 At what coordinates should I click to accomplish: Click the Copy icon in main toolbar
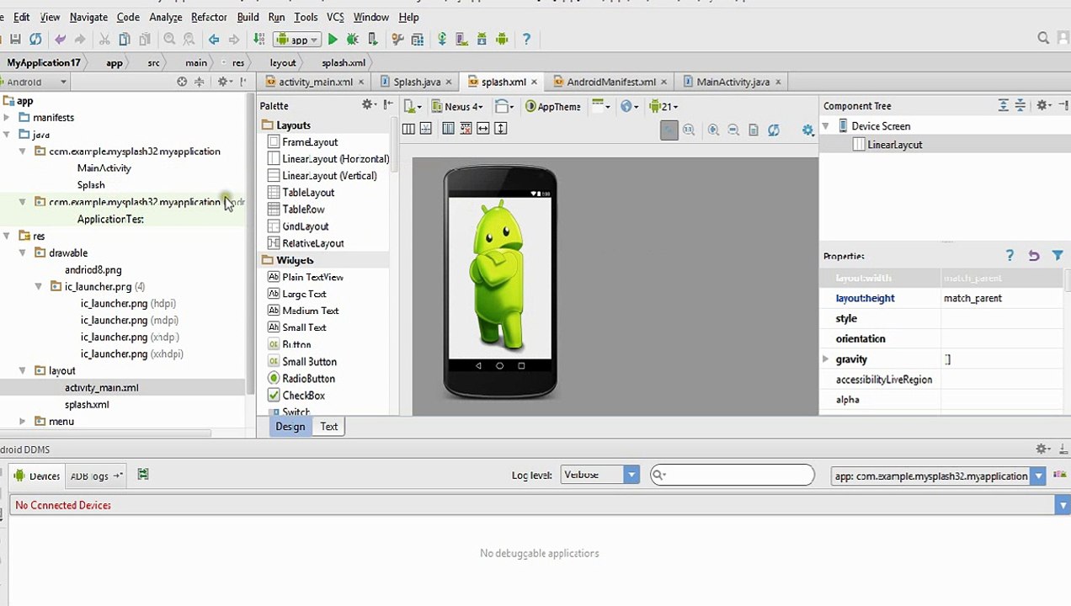pos(125,39)
